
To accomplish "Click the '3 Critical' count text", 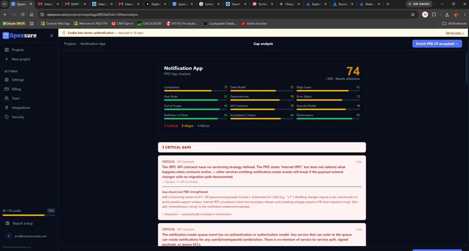I will [171, 126].
